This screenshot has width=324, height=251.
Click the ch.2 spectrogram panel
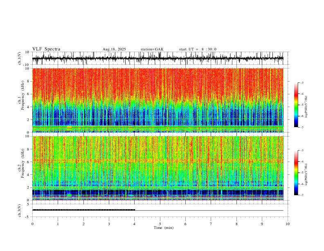tap(158, 168)
